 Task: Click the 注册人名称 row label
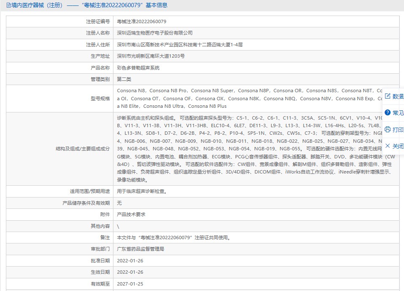coord(98,33)
